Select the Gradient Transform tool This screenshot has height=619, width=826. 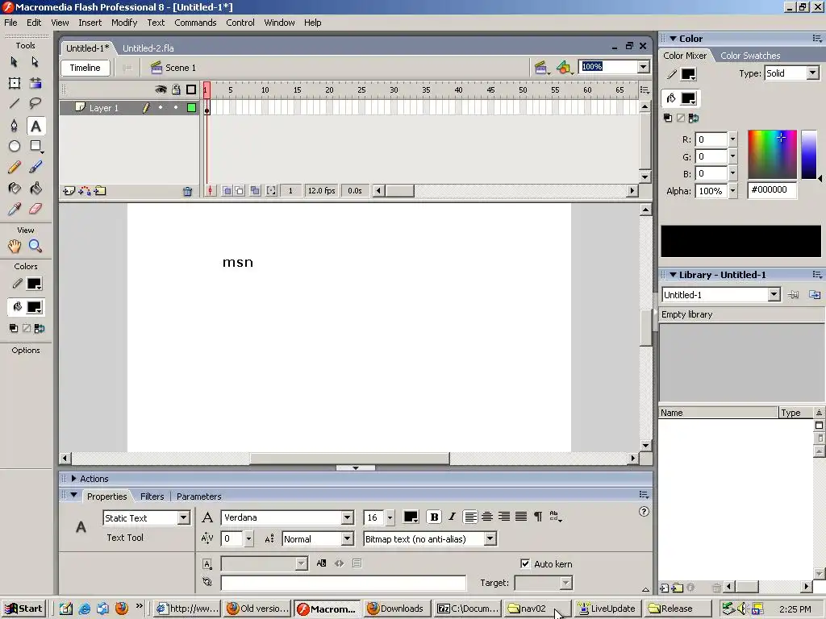(x=35, y=83)
